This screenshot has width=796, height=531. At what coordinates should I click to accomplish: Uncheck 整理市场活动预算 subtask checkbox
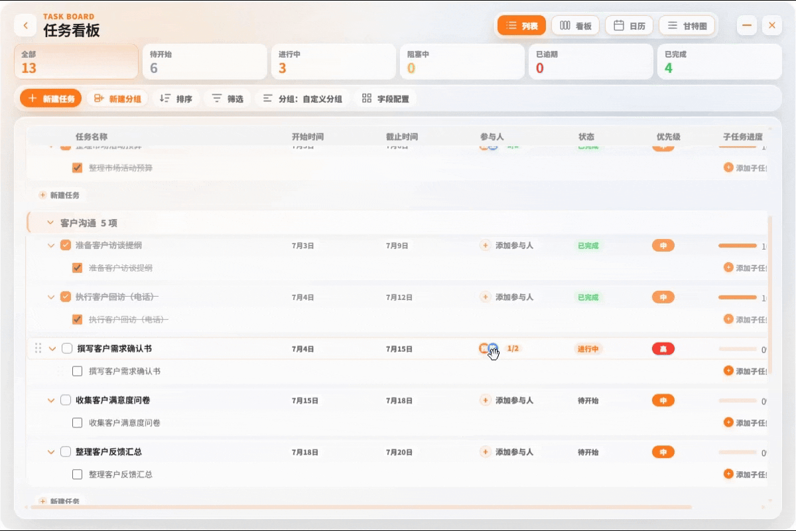77,168
